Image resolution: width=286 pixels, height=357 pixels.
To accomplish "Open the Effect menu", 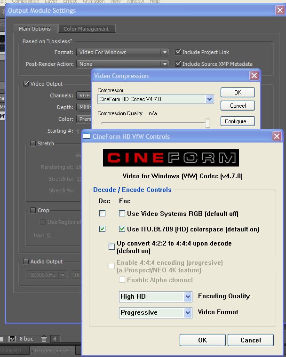I will 70,1.
